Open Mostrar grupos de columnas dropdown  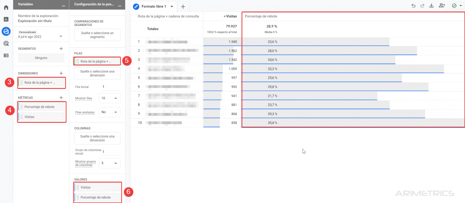point(110,163)
